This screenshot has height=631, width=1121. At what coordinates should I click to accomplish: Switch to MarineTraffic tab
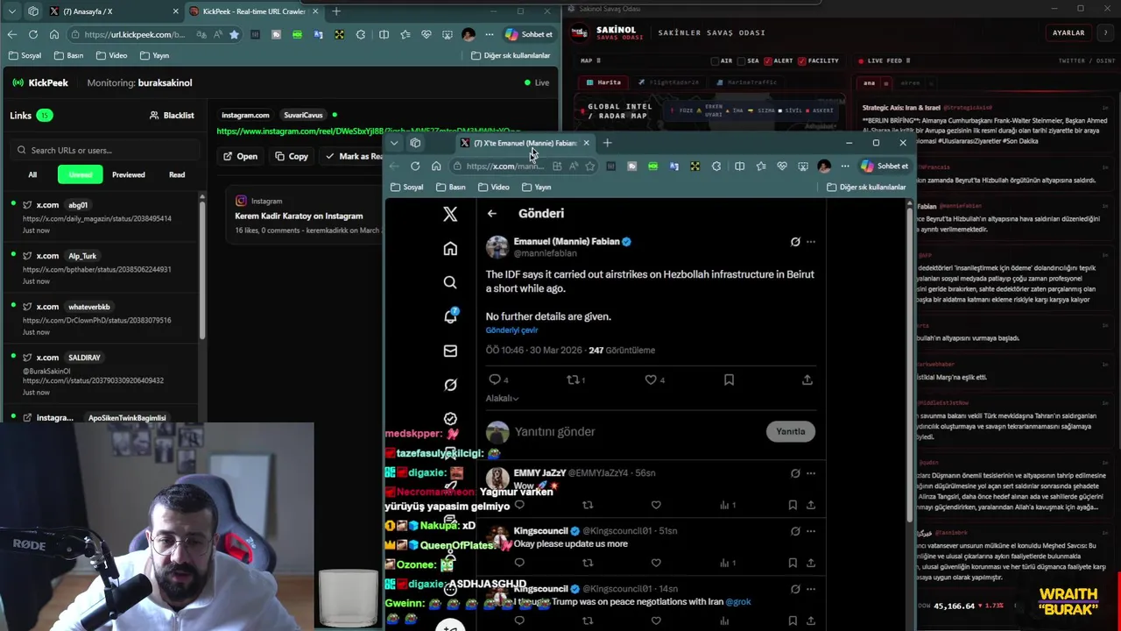pyautogui.click(x=746, y=82)
